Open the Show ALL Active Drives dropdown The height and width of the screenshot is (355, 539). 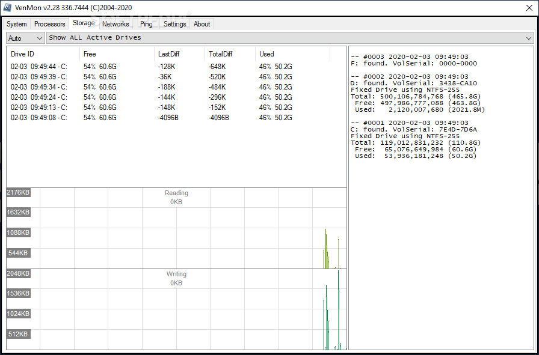(290, 38)
